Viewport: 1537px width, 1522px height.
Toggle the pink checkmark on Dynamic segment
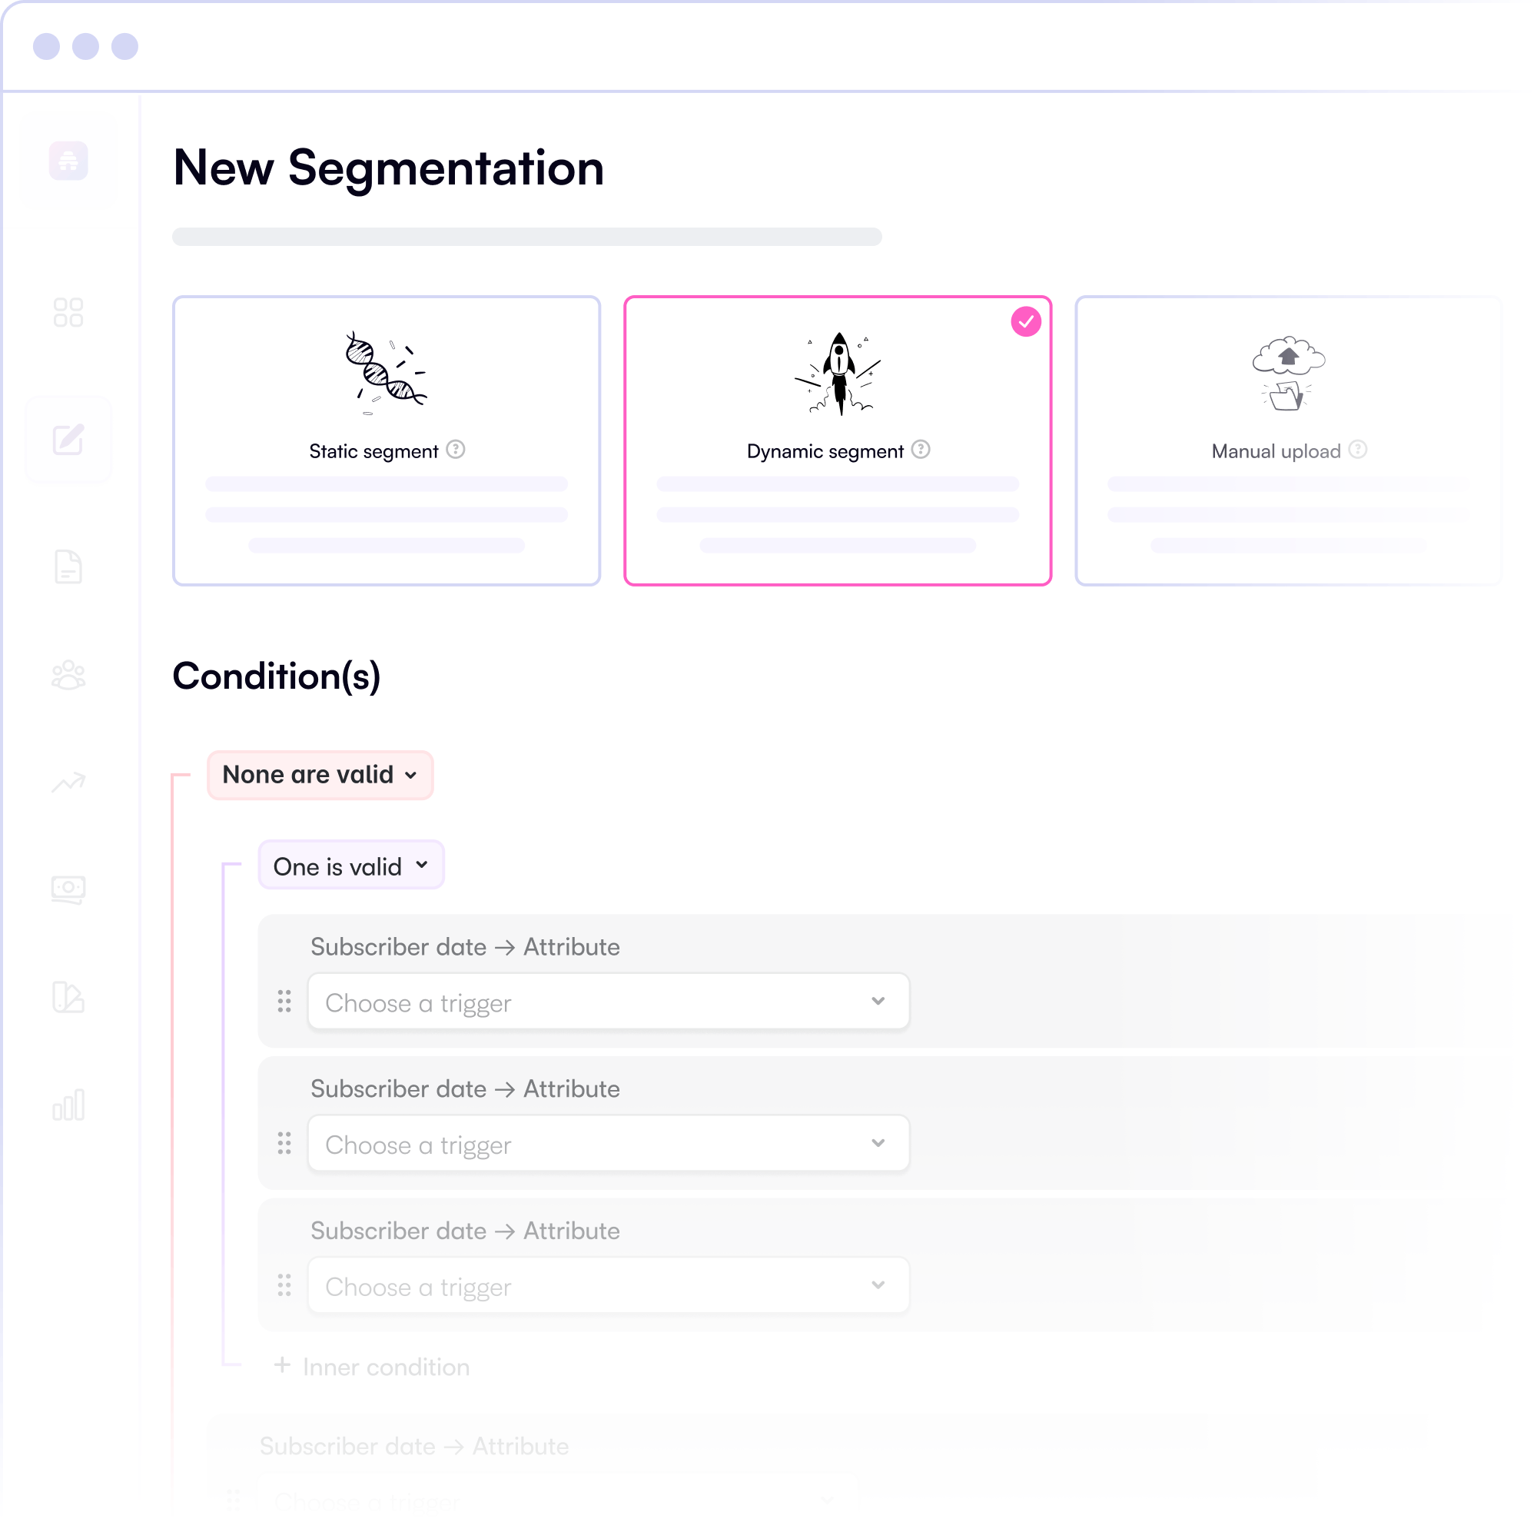1026,321
